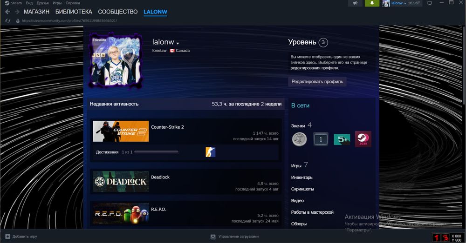Screen dimensions: 466x243
Task: Click the large profile avatar picture
Action: 116,60
